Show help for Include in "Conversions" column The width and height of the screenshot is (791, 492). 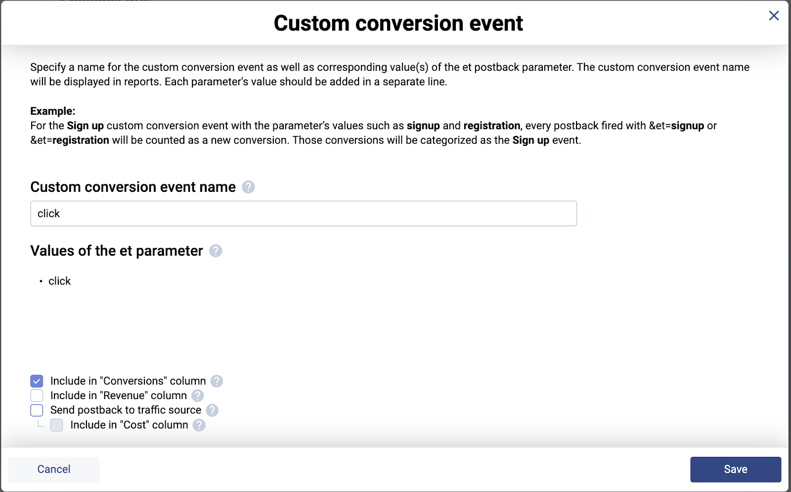pyautogui.click(x=217, y=381)
